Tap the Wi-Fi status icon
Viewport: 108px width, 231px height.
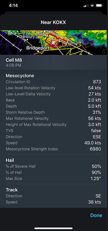[x=92, y=6]
